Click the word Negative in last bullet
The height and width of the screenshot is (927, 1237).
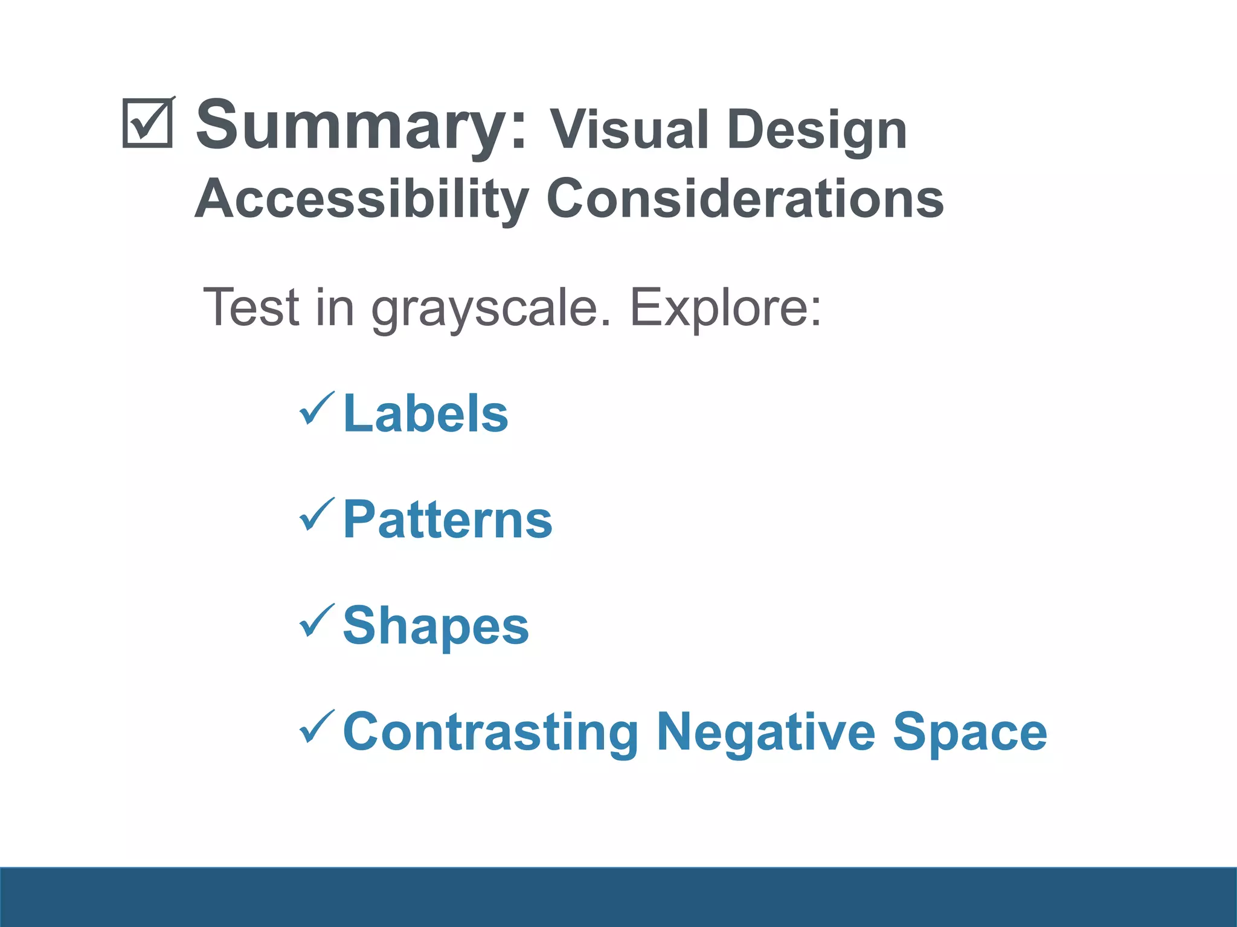[766, 733]
